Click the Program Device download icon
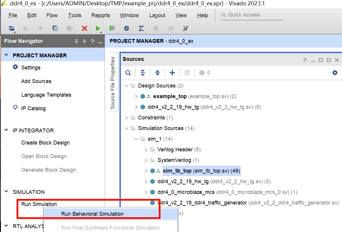The image size is (342, 232). 112,28
